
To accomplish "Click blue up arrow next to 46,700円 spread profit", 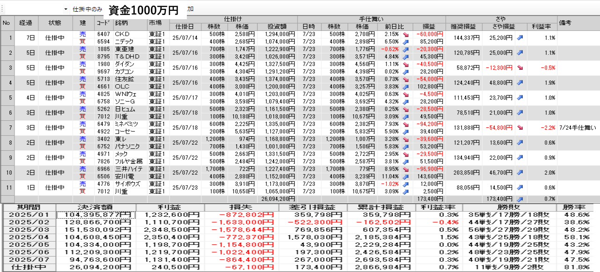I will (519, 173).
